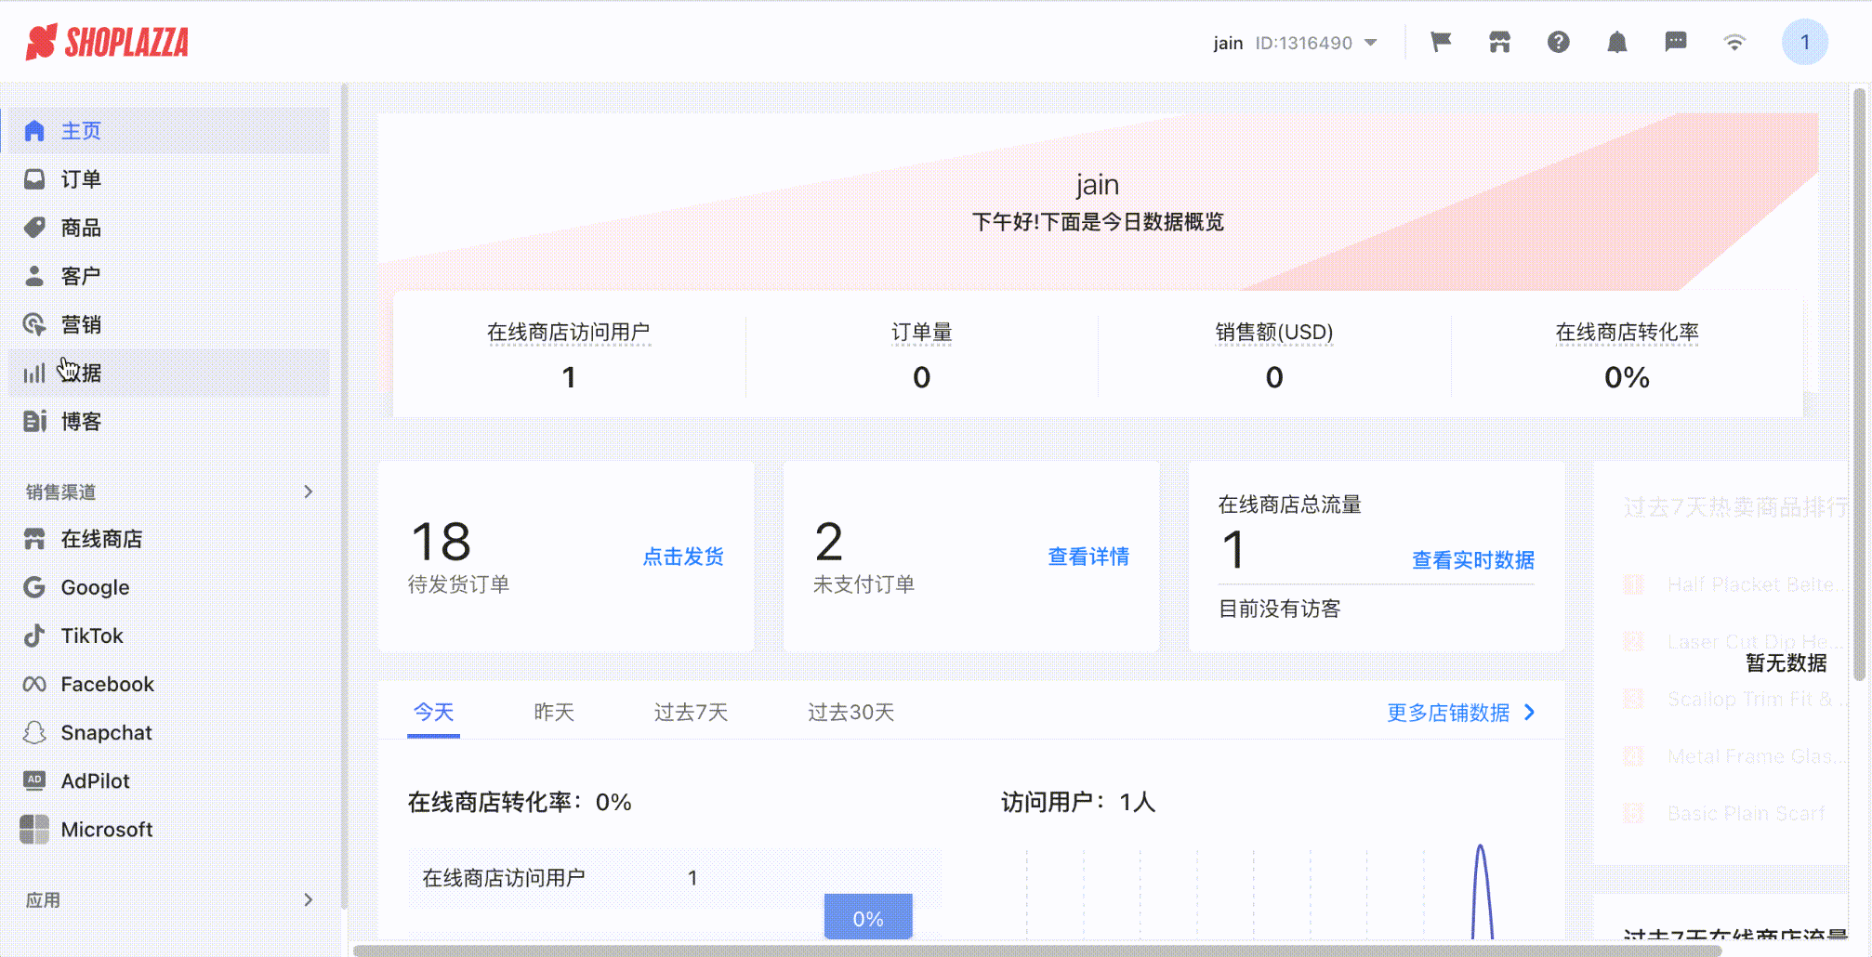This screenshot has height=957, width=1872.
Task: Select 博客 in the sidebar
Action: [80, 421]
